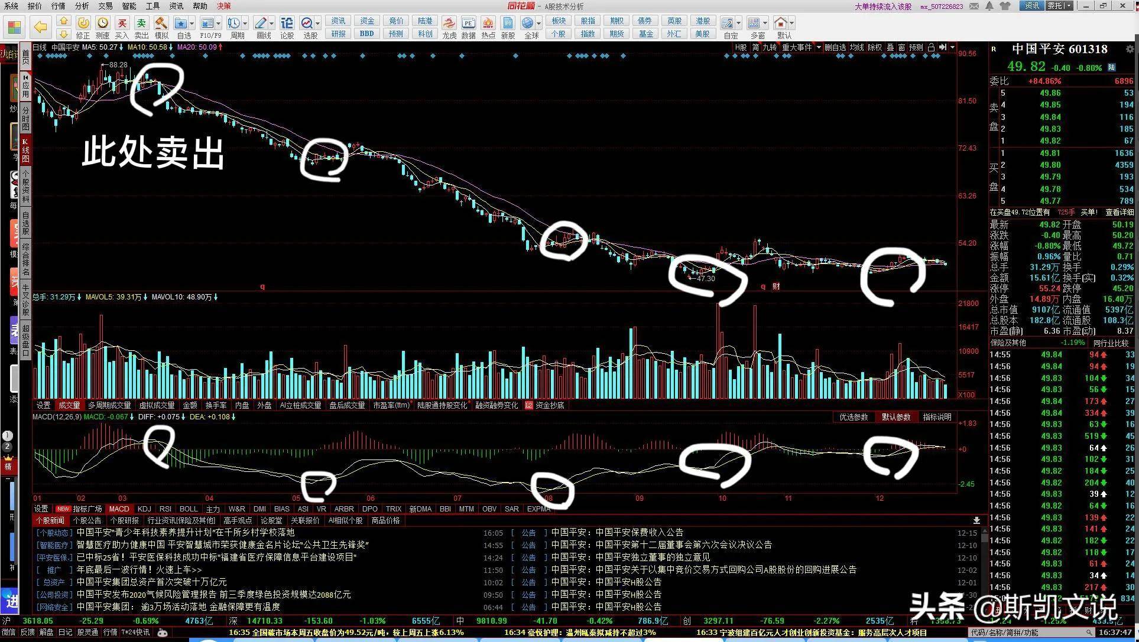Expand the 画线 dropdown arrow
The height and width of the screenshot is (642, 1139).
(272, 24)
